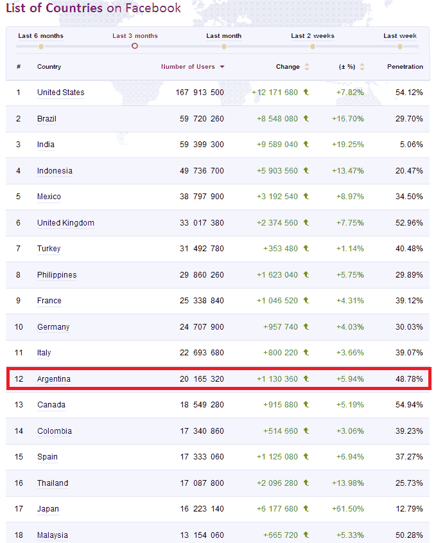Click the green up arrow in United States row

click(x=306, y=92)
